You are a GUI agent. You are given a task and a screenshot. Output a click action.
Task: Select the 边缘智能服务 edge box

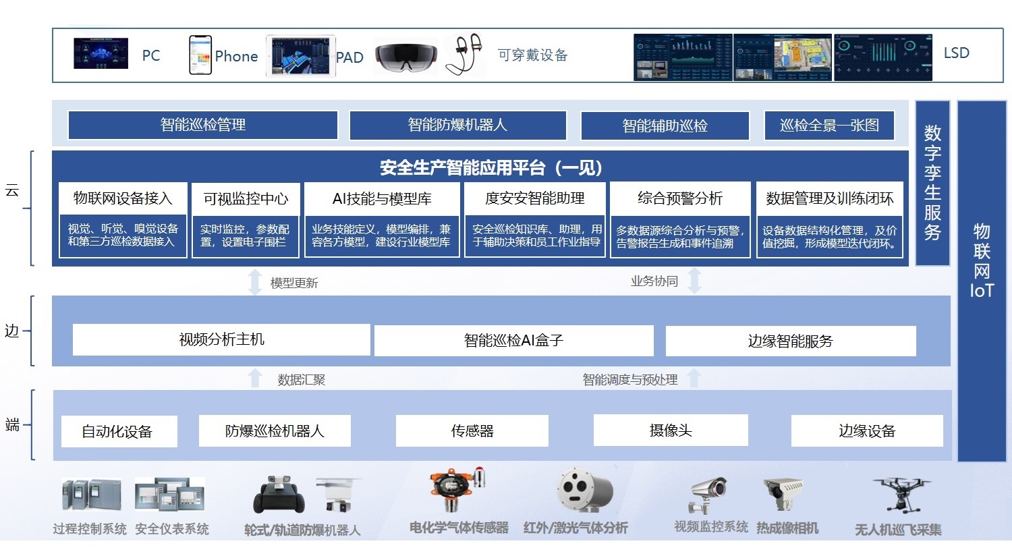point(791,341)
